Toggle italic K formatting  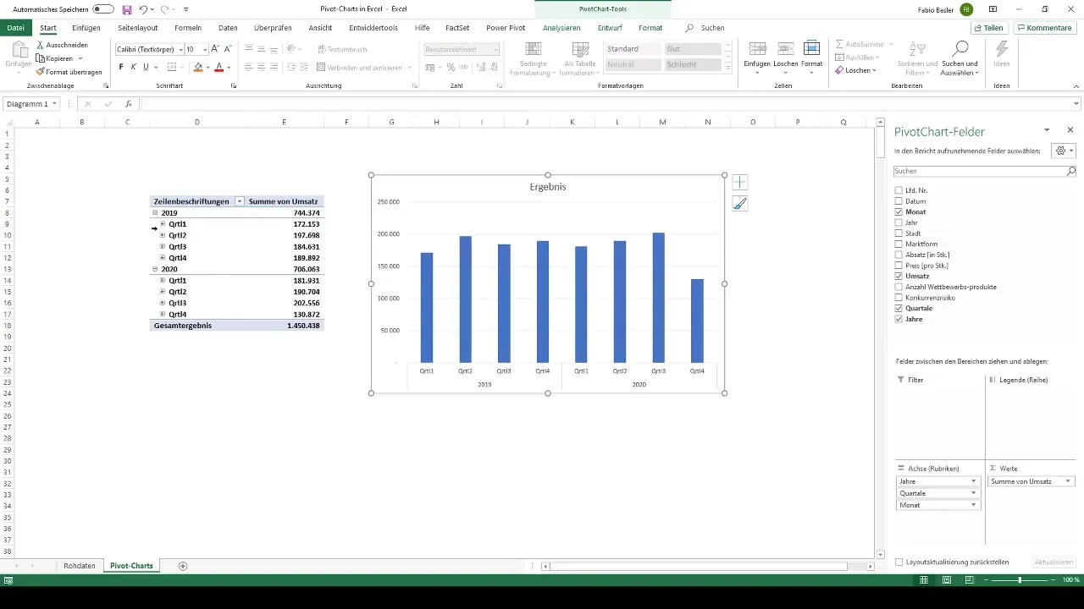click(134, 67)
